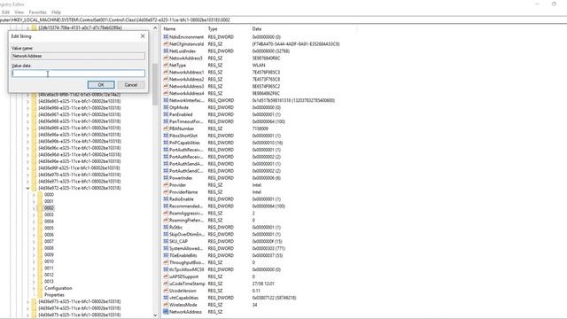The image size is (567, 319).
Task: Click the Value name field
Action: click(79, 56)
